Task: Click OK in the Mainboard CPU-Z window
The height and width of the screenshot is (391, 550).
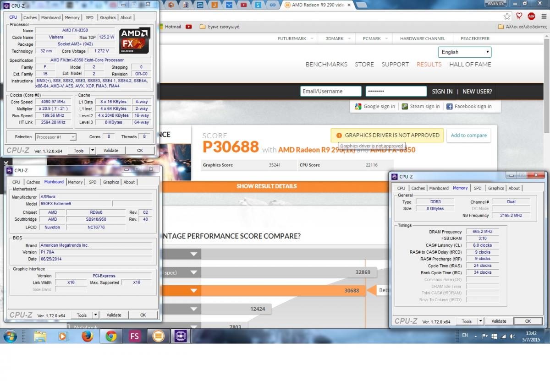Action: (143, 315)
